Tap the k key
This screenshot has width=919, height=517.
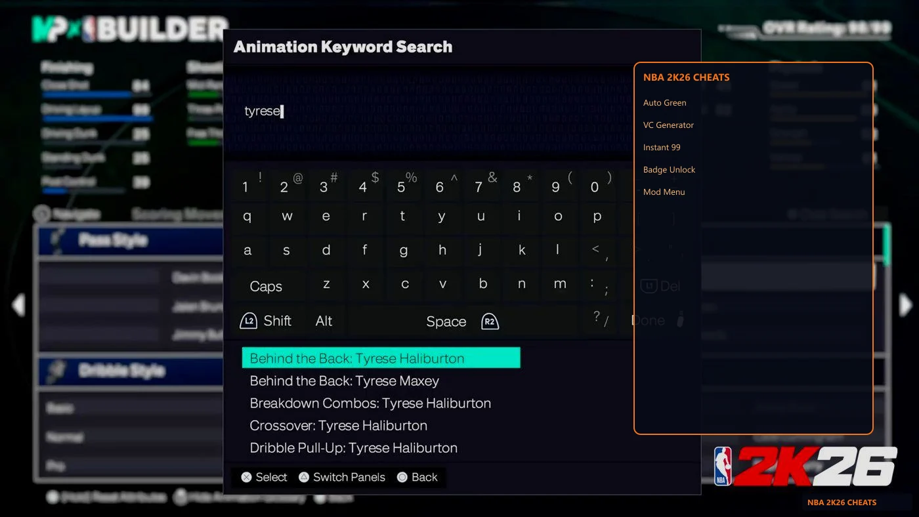tap(522, 250)
